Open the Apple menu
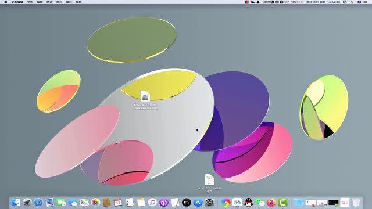Image resolution: width=372 pixels, height=209 pixels. (x=5, y=2)
